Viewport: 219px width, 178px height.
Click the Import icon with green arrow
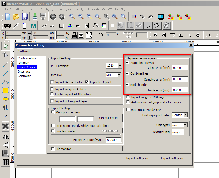point(35,17)
